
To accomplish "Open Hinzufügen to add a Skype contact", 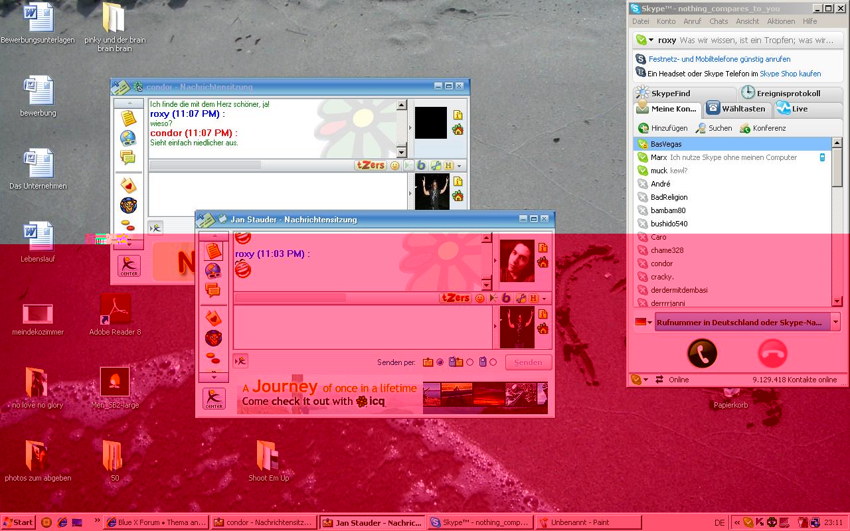I will [663, 128].
